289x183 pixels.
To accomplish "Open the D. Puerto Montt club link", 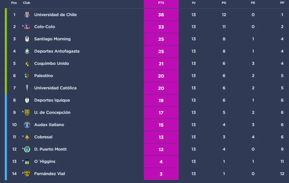I will tap(50, 149).
